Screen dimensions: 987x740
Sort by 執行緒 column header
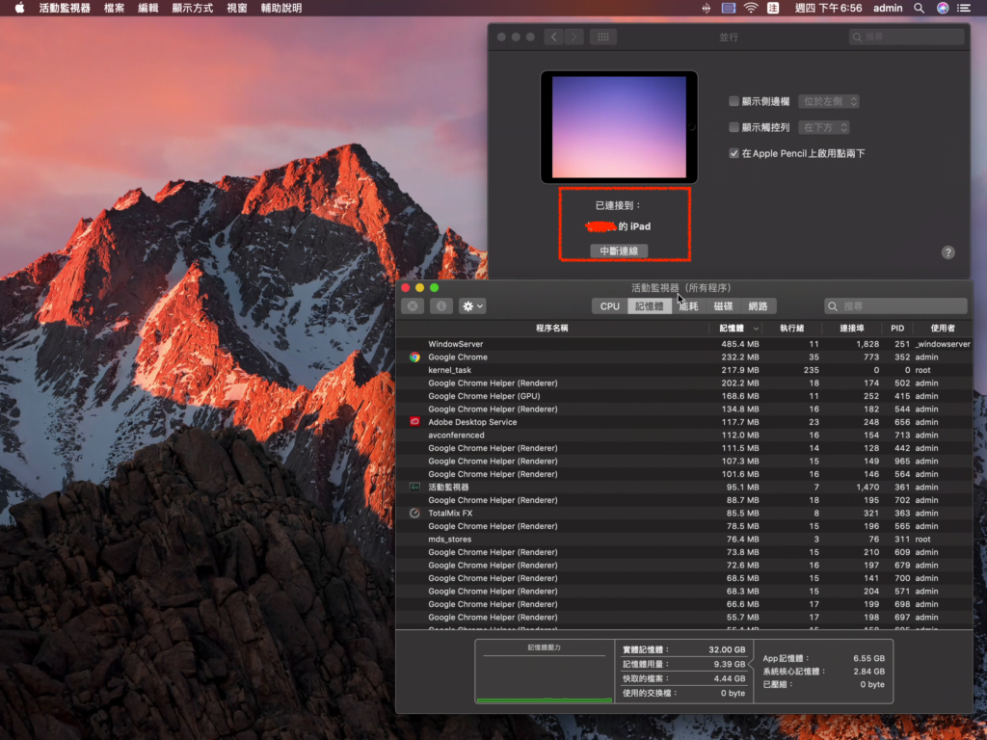click(x=792, y=328)
